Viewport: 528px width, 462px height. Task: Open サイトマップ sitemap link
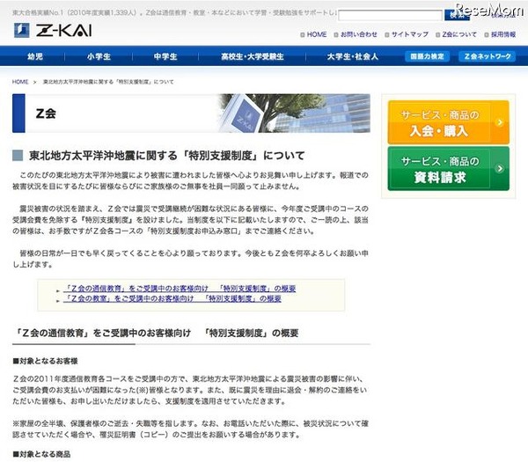[x=410, y=34]
